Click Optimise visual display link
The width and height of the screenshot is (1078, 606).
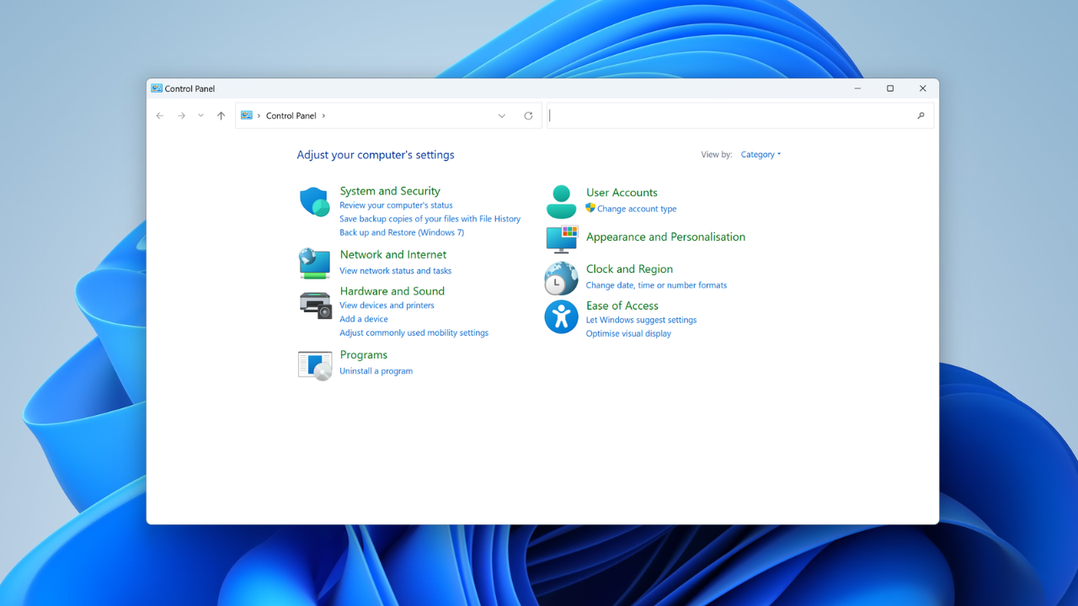[x=628, y=333]
